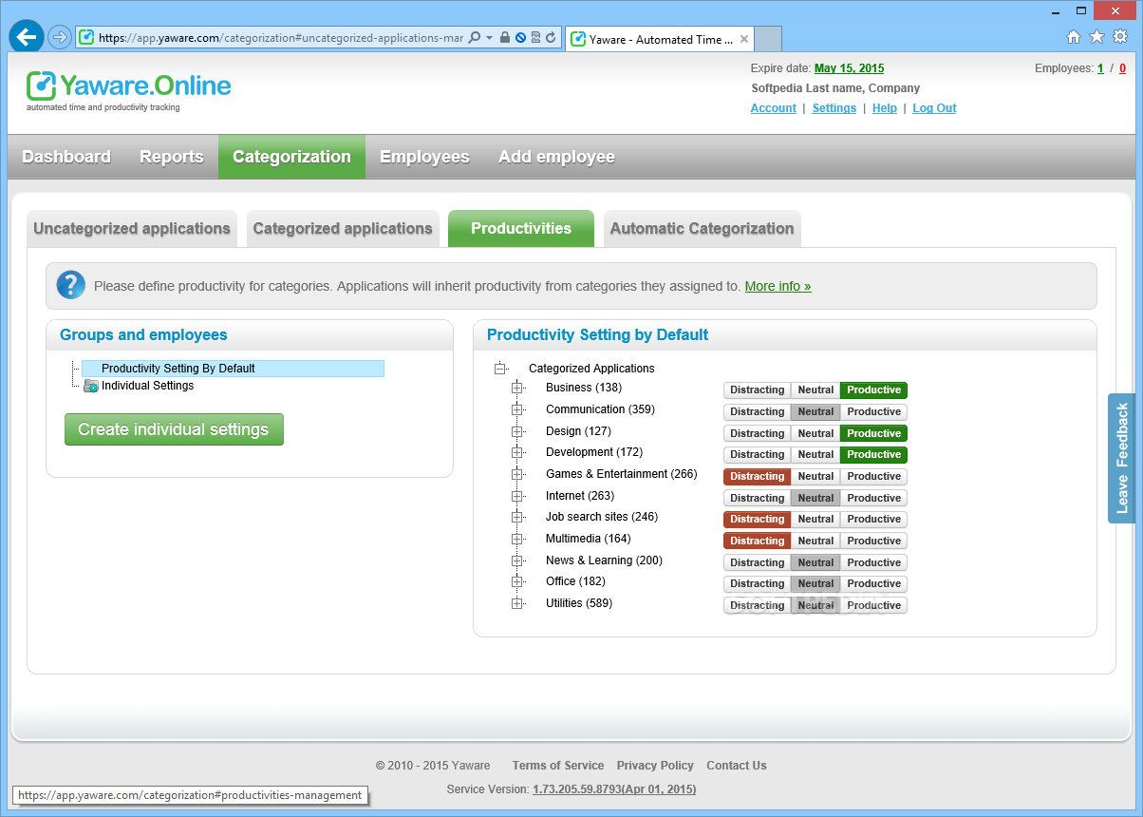The height and width of the screenshot is (817, 1143).
Task: Set Internet to Productive
Action: pos(873,498)
